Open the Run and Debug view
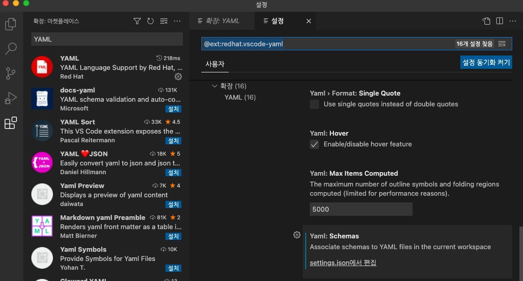Screen dimensions: 523x281 (11, 98)
